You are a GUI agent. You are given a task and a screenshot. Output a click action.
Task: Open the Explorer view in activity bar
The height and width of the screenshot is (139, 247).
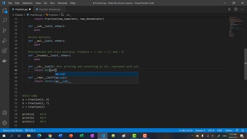tap(5, 10)
